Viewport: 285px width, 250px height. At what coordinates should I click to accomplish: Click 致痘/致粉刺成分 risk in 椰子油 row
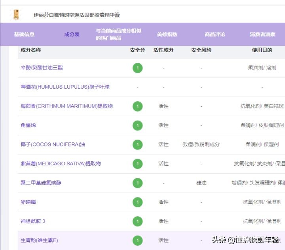(201, 145)
